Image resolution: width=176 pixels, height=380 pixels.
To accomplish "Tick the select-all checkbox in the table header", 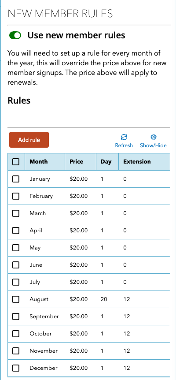I will point(16,162).
